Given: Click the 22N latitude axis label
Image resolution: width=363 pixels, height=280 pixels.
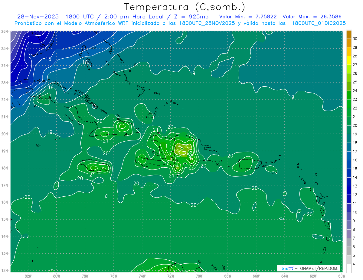Looking at the screenshot, I should (x=4, y=100).
